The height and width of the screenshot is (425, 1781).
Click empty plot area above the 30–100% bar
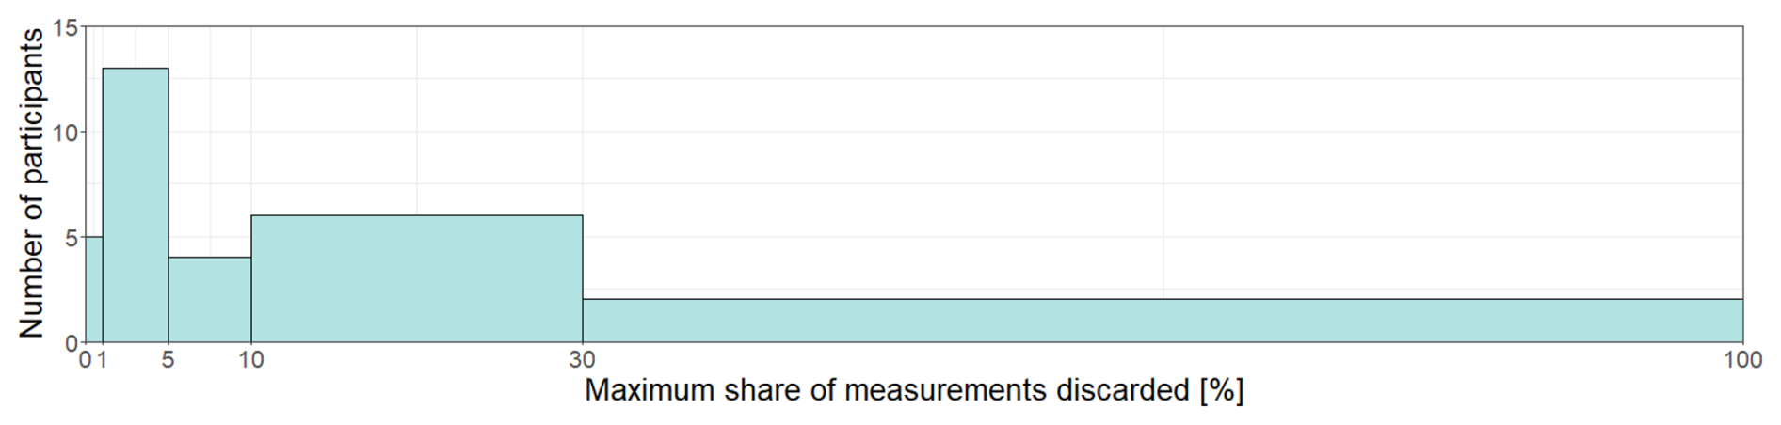click(1163, 160)
